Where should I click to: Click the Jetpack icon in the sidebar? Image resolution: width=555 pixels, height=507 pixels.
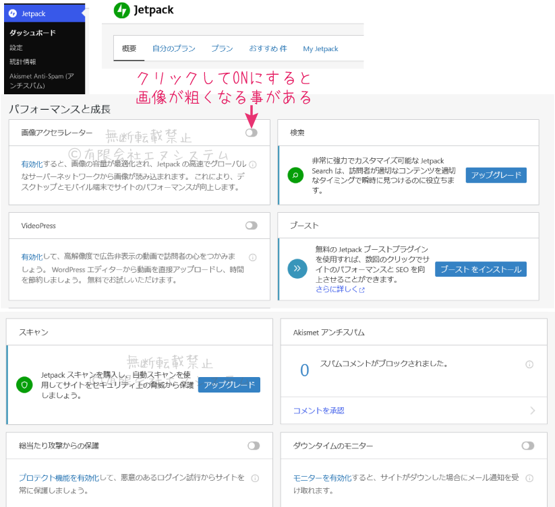coord(13,13)
